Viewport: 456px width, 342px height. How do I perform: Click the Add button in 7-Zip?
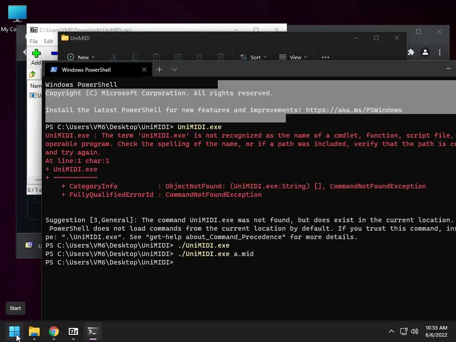[x=36, y=57]
